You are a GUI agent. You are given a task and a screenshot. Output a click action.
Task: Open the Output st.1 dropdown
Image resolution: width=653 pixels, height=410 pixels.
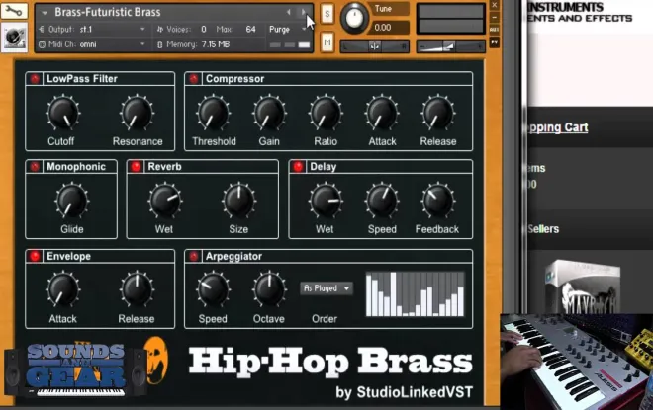(92, 29)
